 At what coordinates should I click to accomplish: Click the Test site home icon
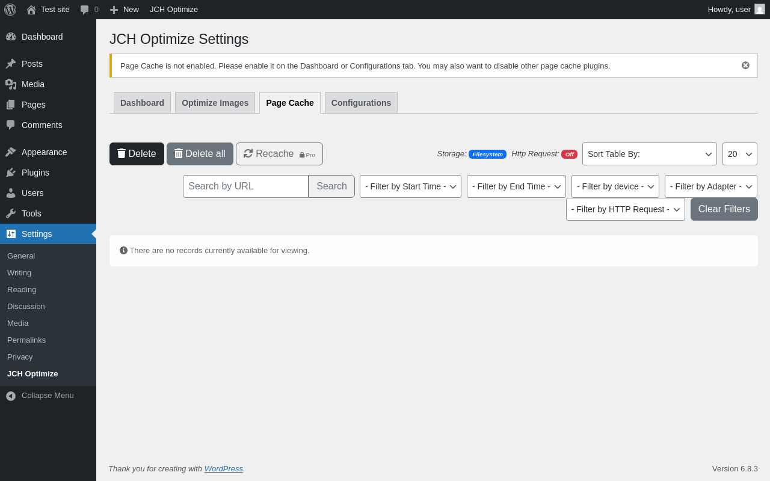click(31, 10)
